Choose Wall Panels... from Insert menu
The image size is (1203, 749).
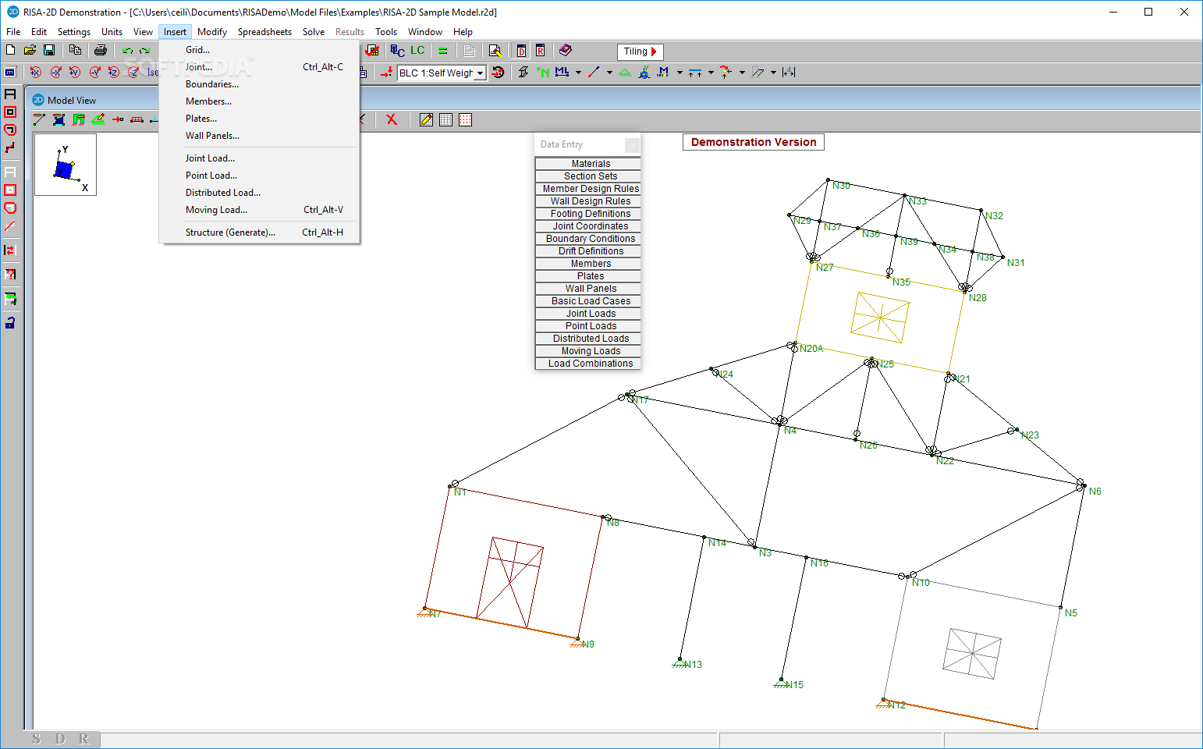(212, 136)
